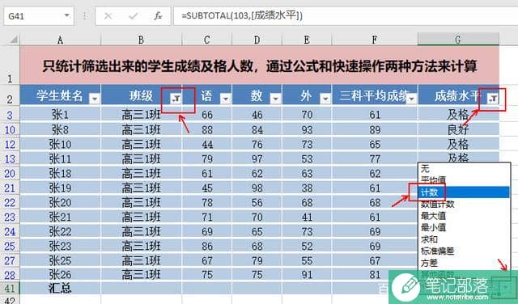
Task: Open the 外 column filter dropdown
Action: 325,99
